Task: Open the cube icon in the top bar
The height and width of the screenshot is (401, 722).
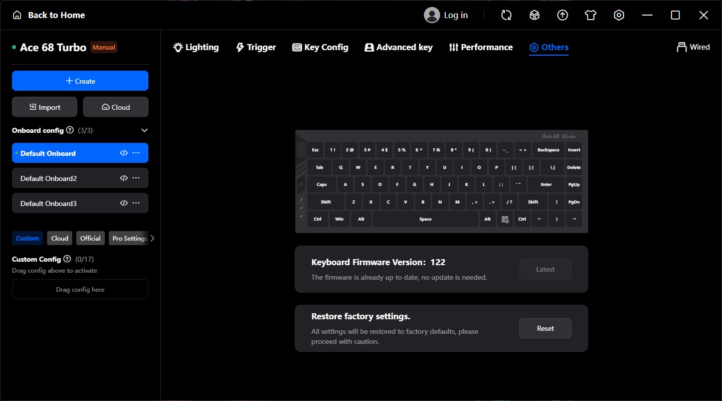Action: click(534, 15)
